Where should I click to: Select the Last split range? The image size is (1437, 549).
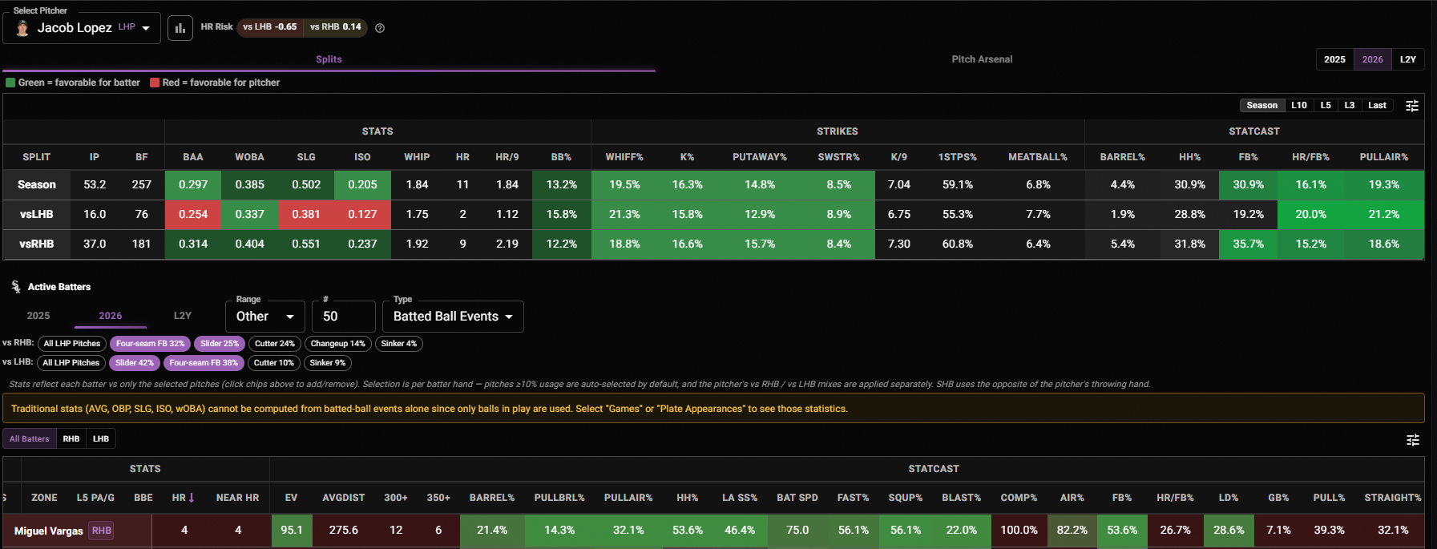click(x=1377, y=106)
